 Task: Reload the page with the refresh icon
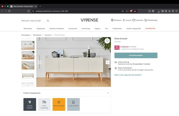click(10, 11)
